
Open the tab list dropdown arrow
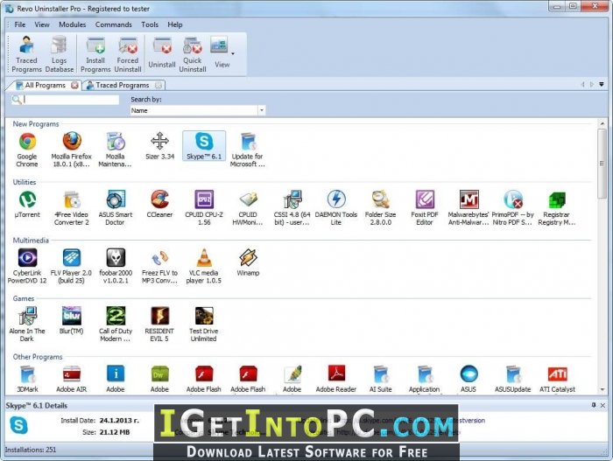pyautogui.click(x=602, y=84)
